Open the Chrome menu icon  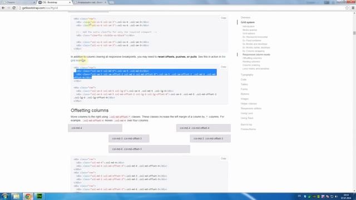pyautogui.click(x=353, y=8)
